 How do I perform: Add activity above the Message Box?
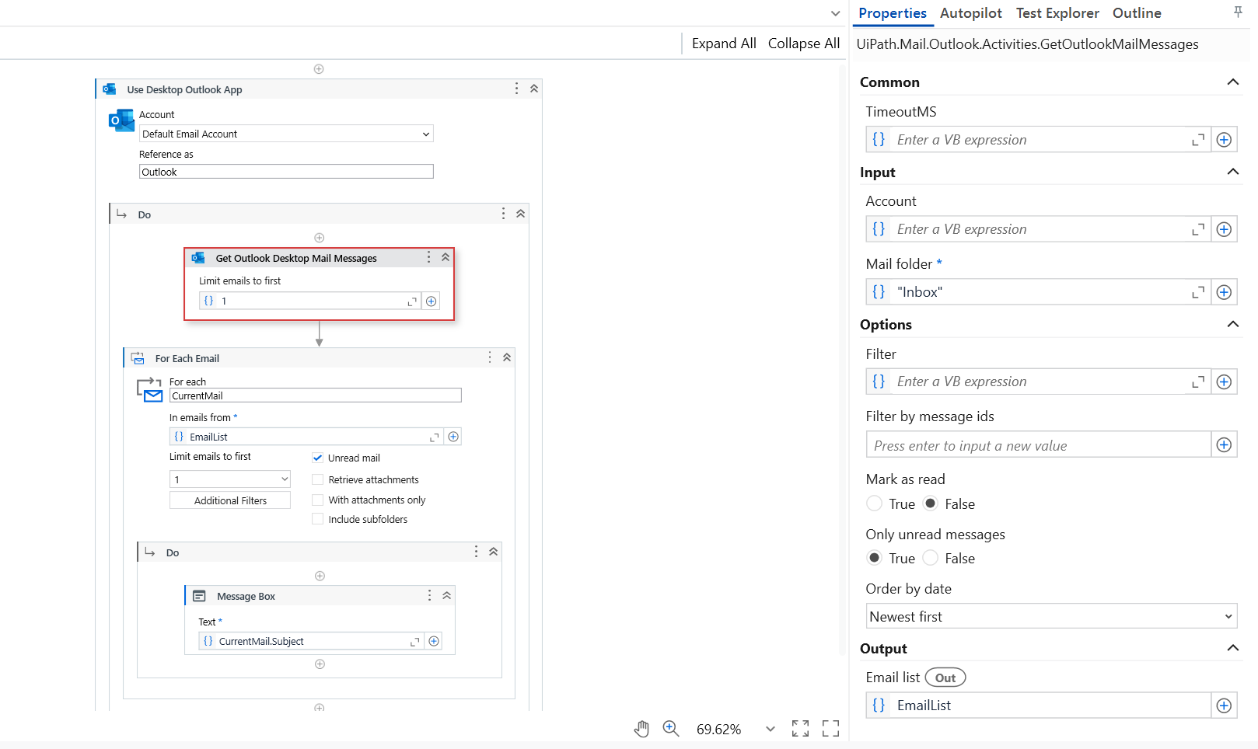320,576
